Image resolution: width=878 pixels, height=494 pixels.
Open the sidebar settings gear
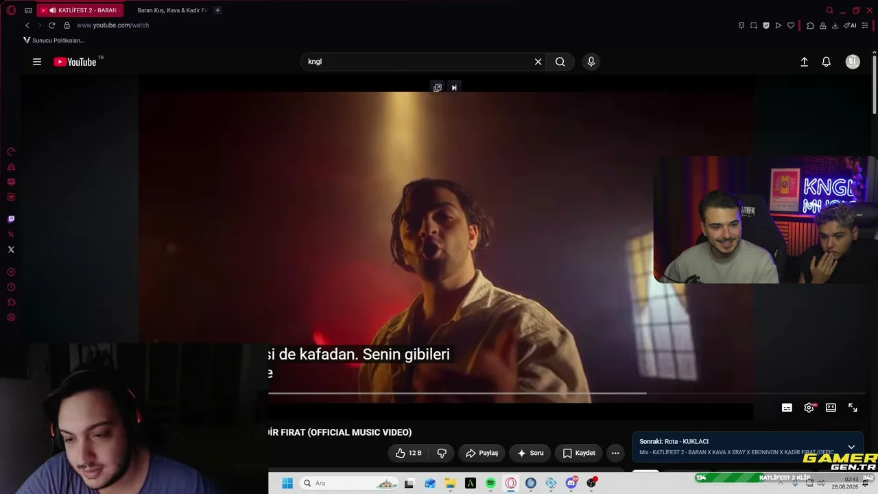11,318
